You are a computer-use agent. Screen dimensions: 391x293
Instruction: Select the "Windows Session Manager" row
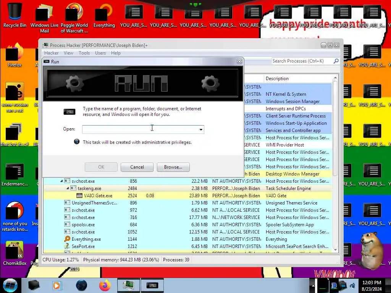(288, 101)
